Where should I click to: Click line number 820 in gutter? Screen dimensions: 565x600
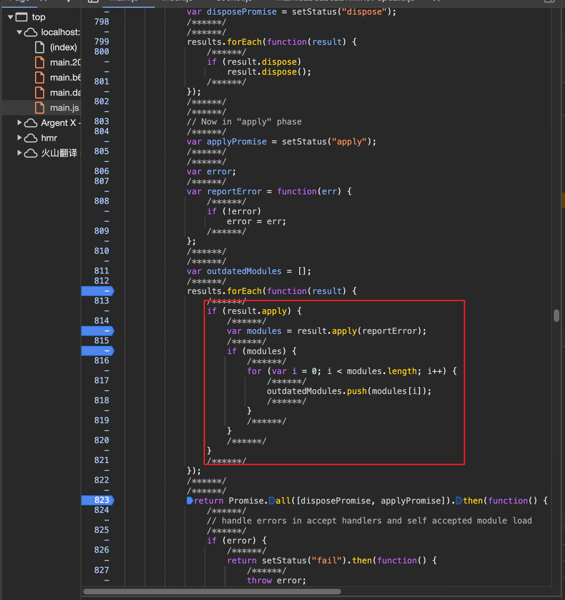[101, 440]
